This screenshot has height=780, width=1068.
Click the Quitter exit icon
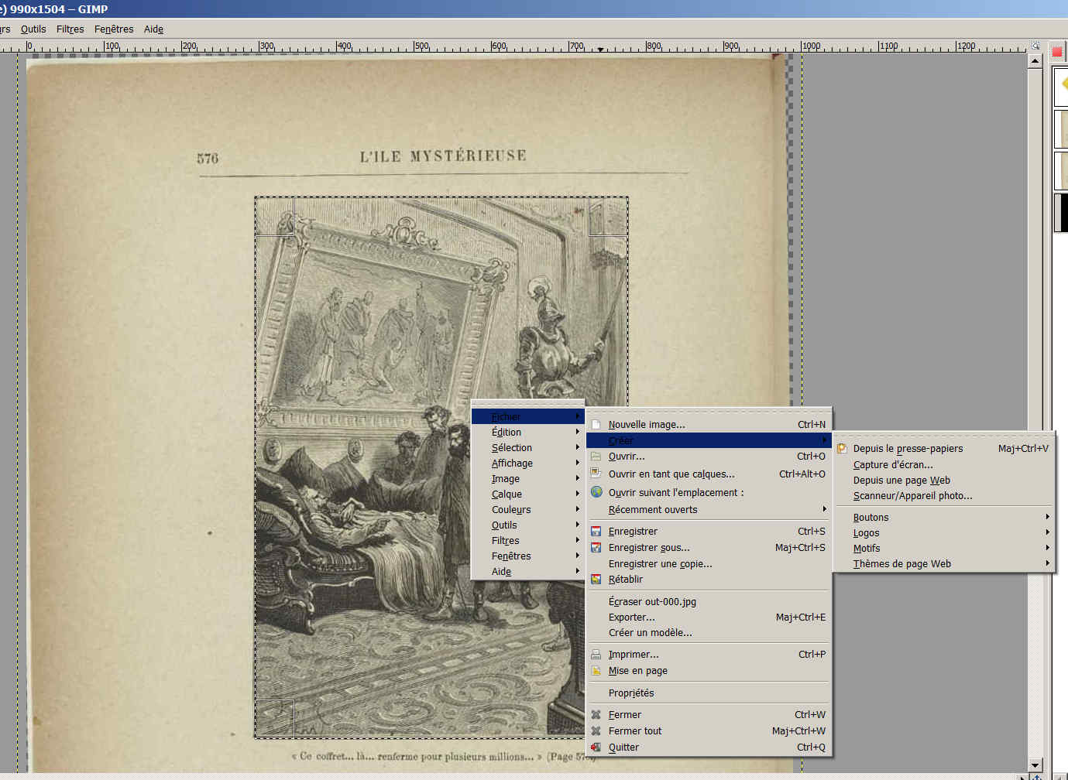click(x=596, y=747)
